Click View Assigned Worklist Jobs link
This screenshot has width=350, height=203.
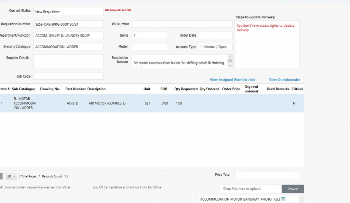point(232,80)
